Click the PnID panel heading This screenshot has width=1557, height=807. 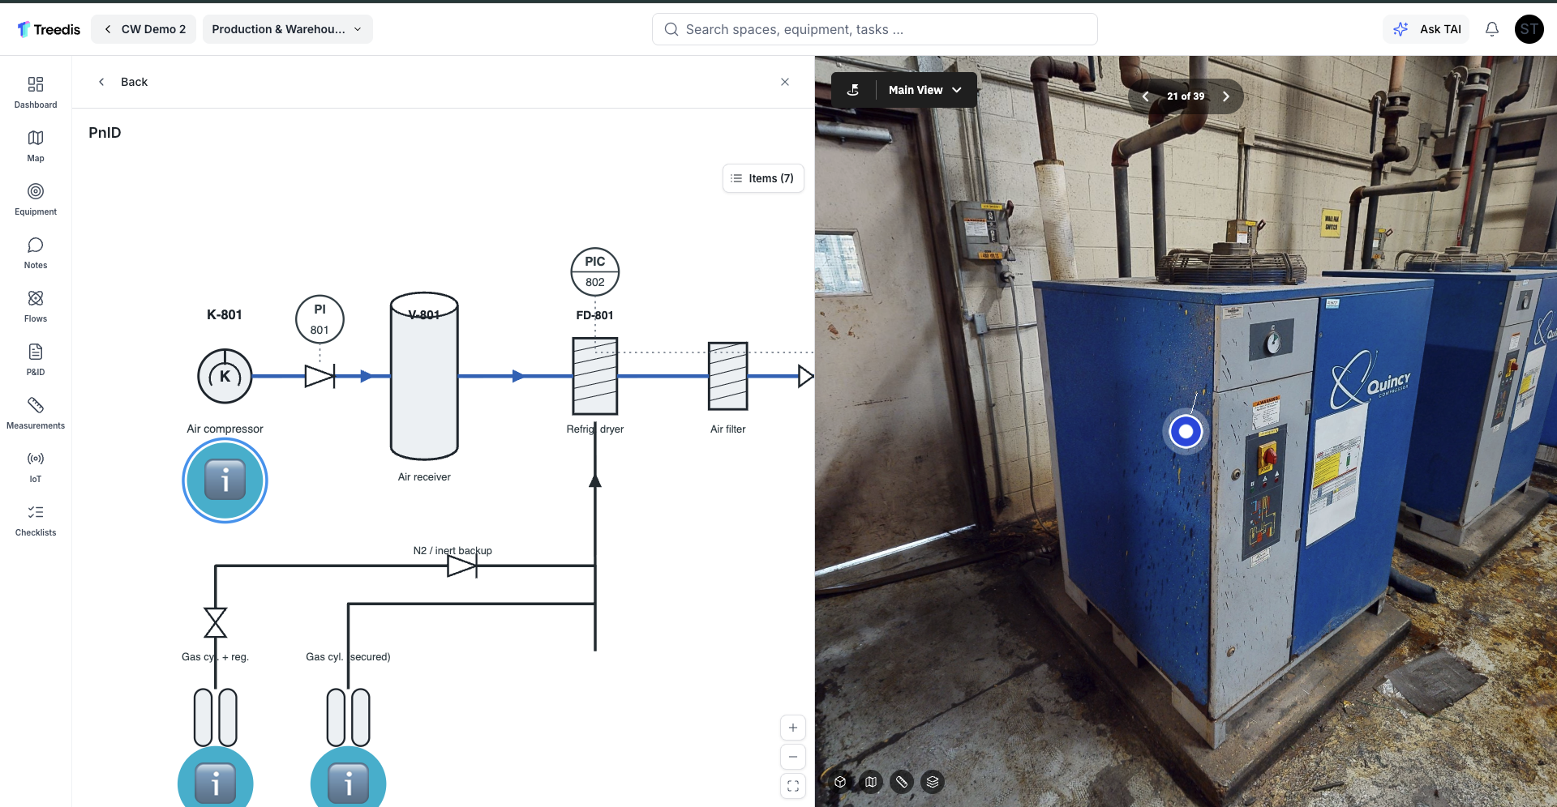point(105,133)
